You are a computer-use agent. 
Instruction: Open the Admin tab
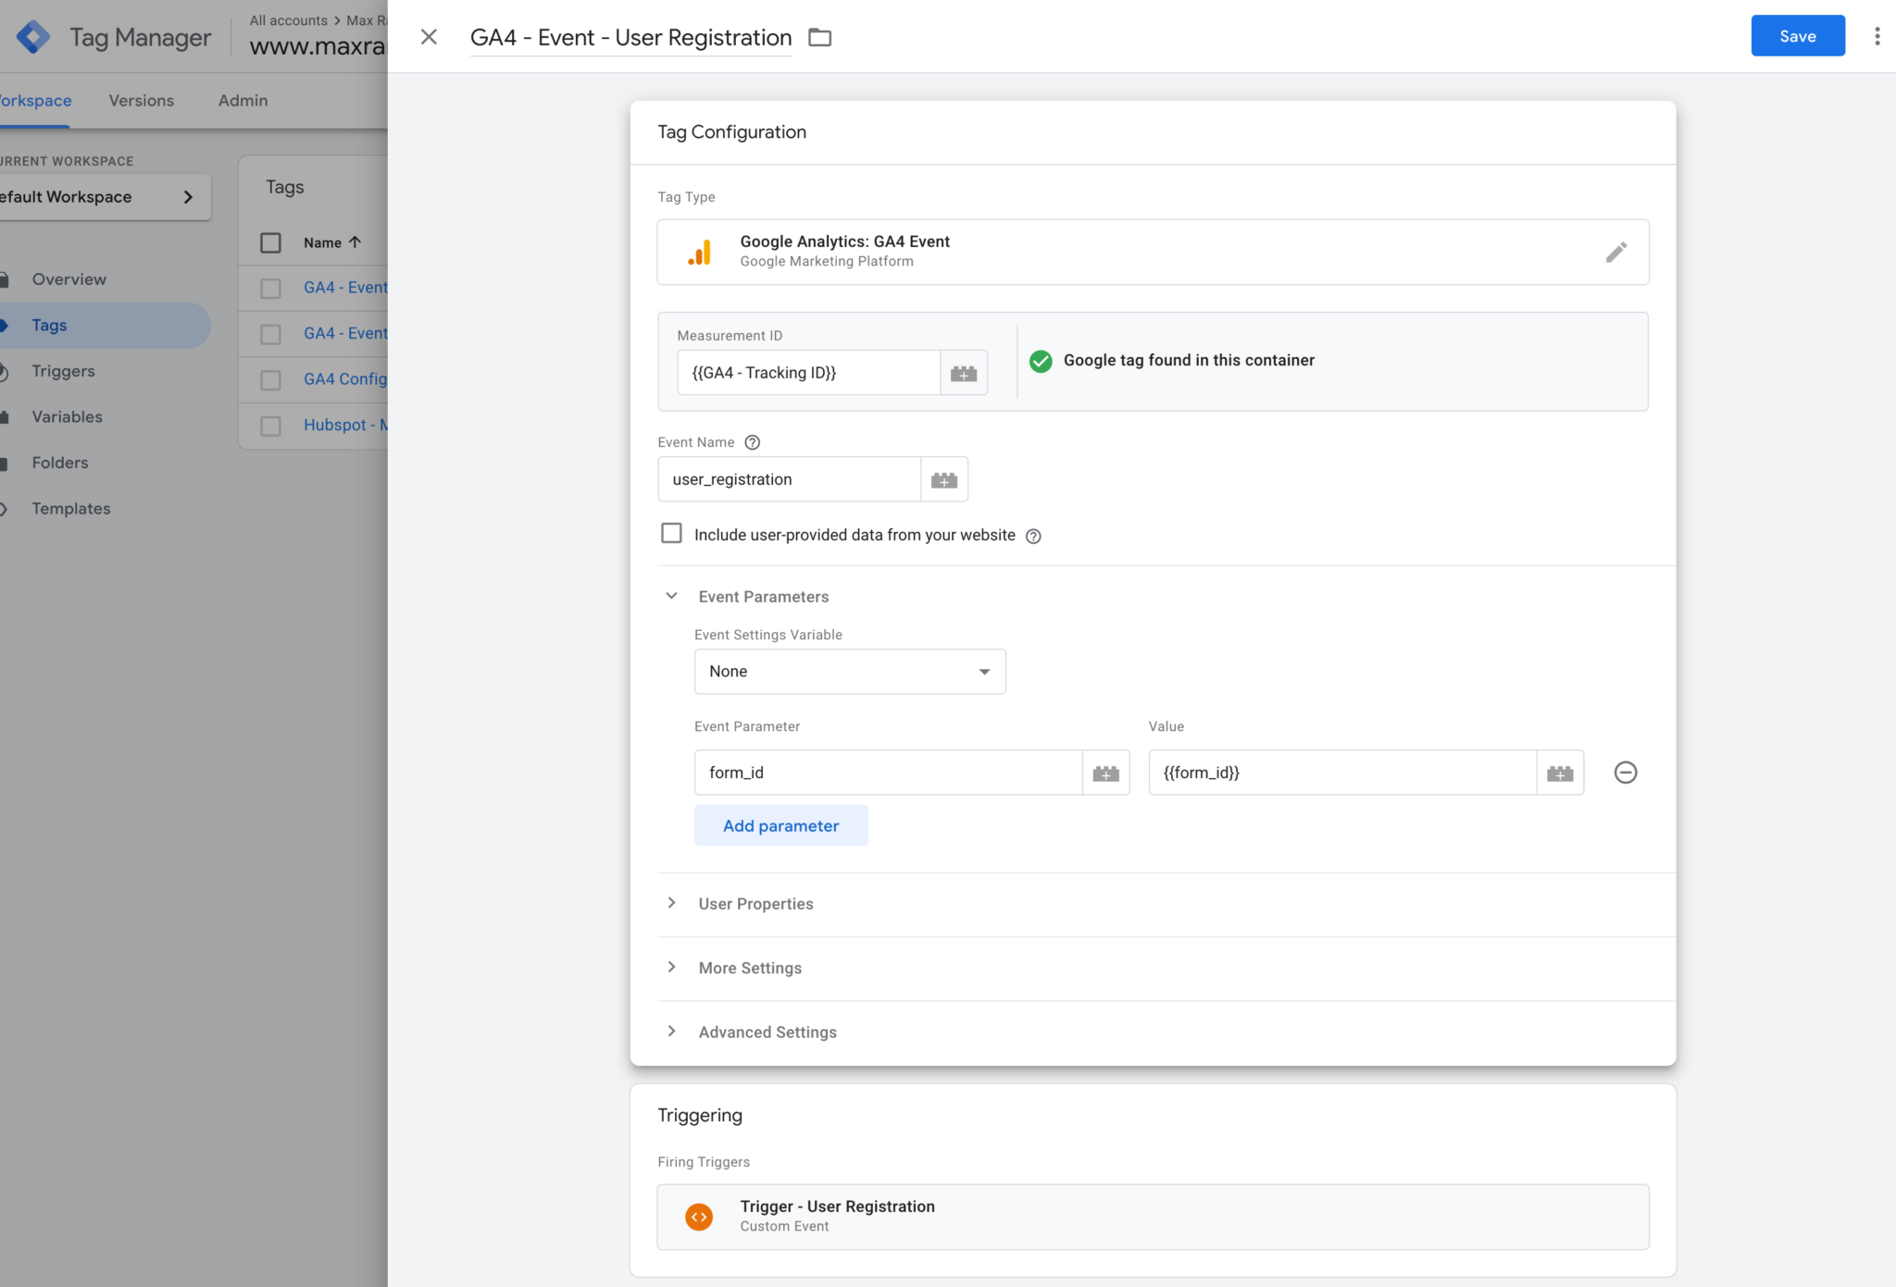(242, 100)
